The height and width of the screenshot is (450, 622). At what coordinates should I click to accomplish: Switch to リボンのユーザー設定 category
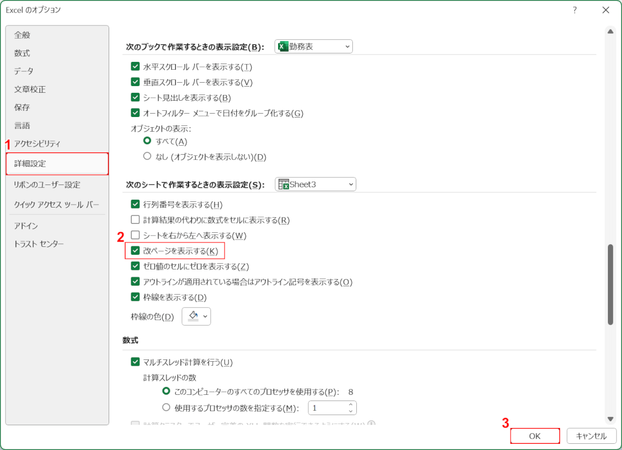tap(47, 184)
